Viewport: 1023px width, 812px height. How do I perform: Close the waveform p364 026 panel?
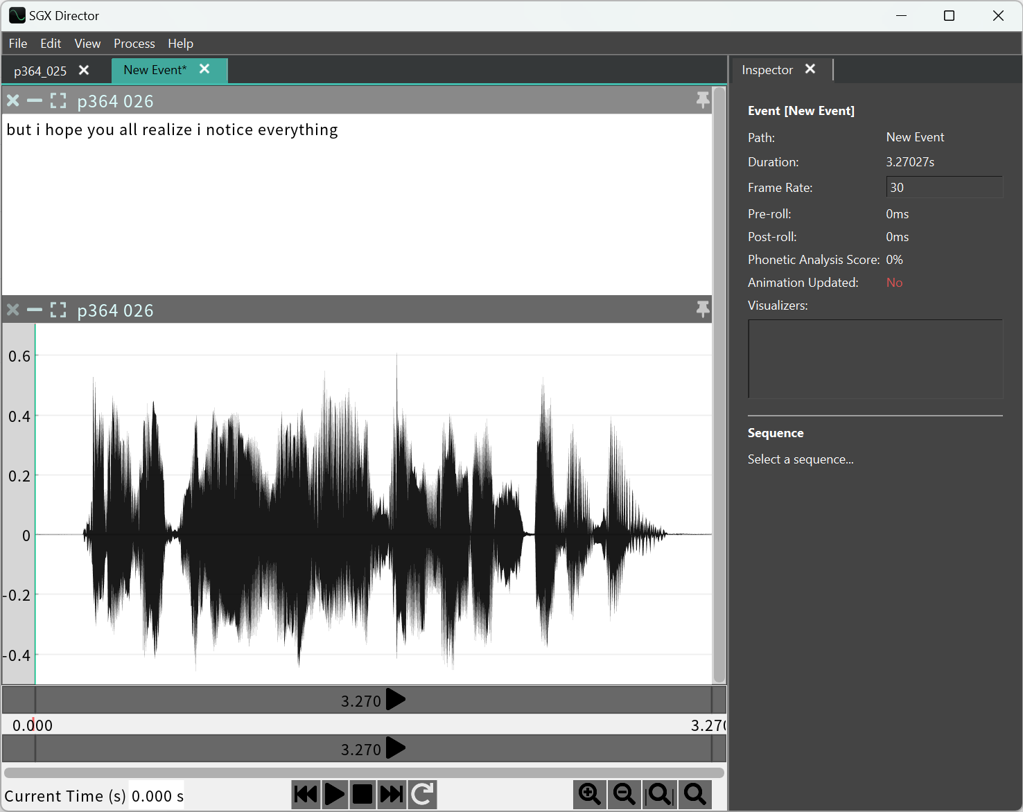(x=12, y=310)
